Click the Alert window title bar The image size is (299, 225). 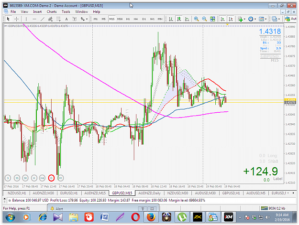(x=103, y=208)
